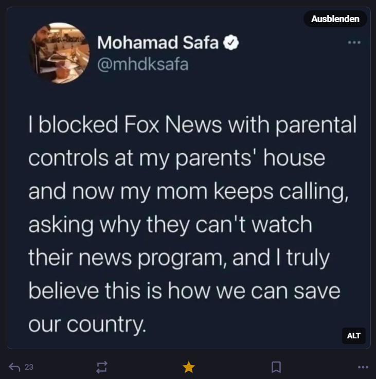Click the verified checkmark badge
Screen dimensions: 376x379
[231, 43]
